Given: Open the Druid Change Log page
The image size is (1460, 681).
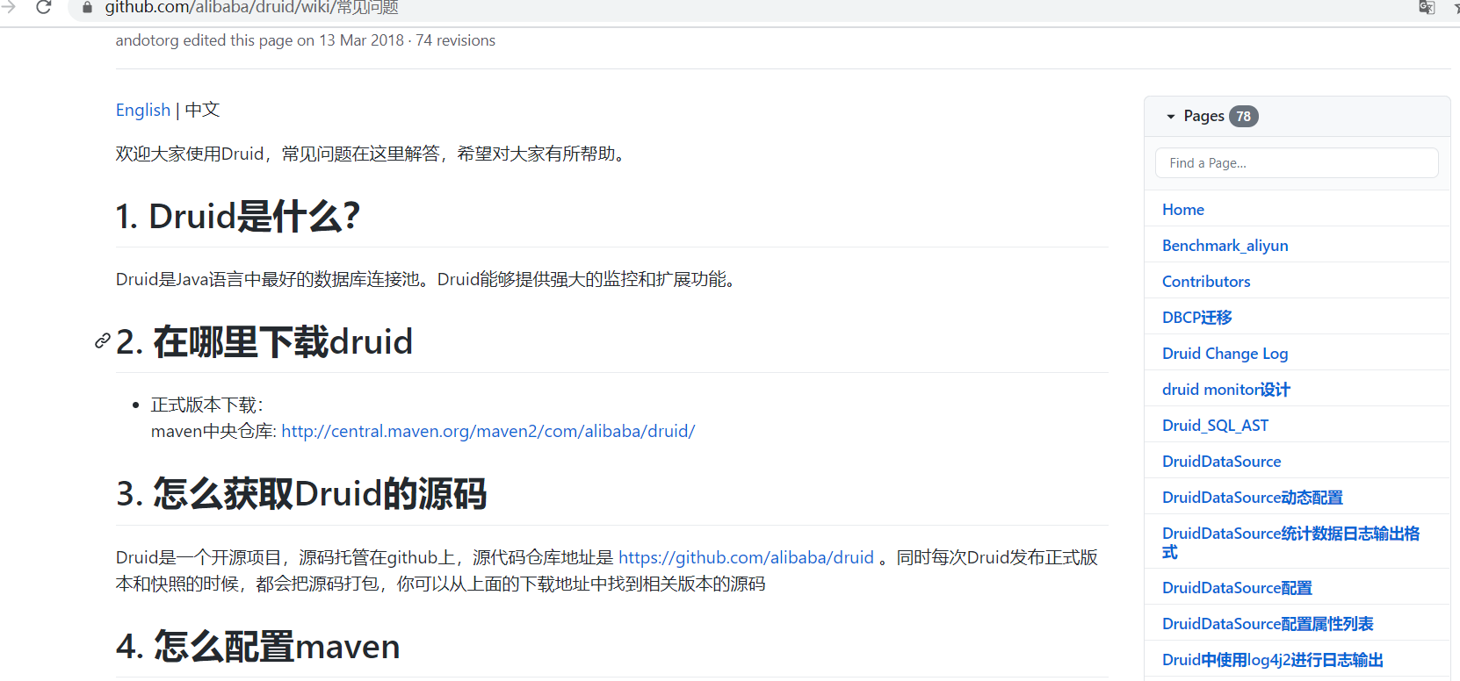Looking at the screenshot, I should coord(1225,354).
